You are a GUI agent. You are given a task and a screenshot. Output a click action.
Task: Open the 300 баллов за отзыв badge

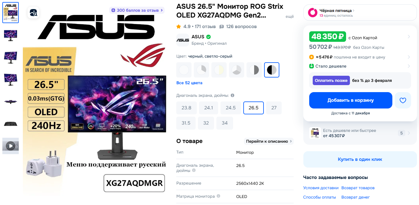[x=137, y=10]
